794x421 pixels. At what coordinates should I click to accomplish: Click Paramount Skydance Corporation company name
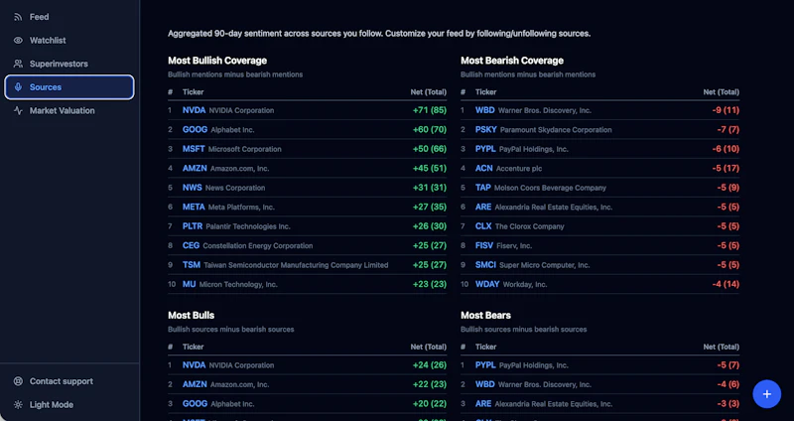pyautogui.click(x=556, y=130)
